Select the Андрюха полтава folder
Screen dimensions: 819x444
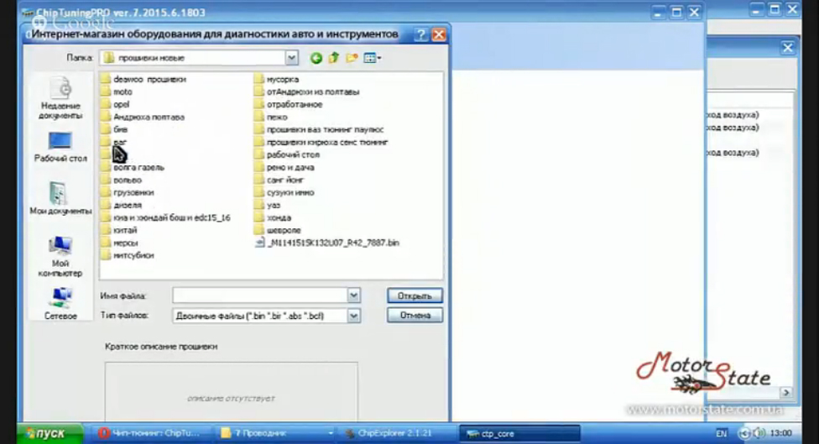(143, 117)
